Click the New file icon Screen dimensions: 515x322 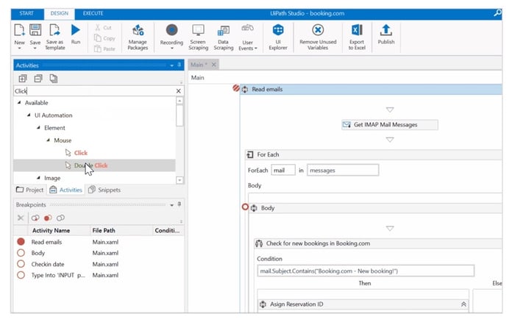[x=19, y=30]
